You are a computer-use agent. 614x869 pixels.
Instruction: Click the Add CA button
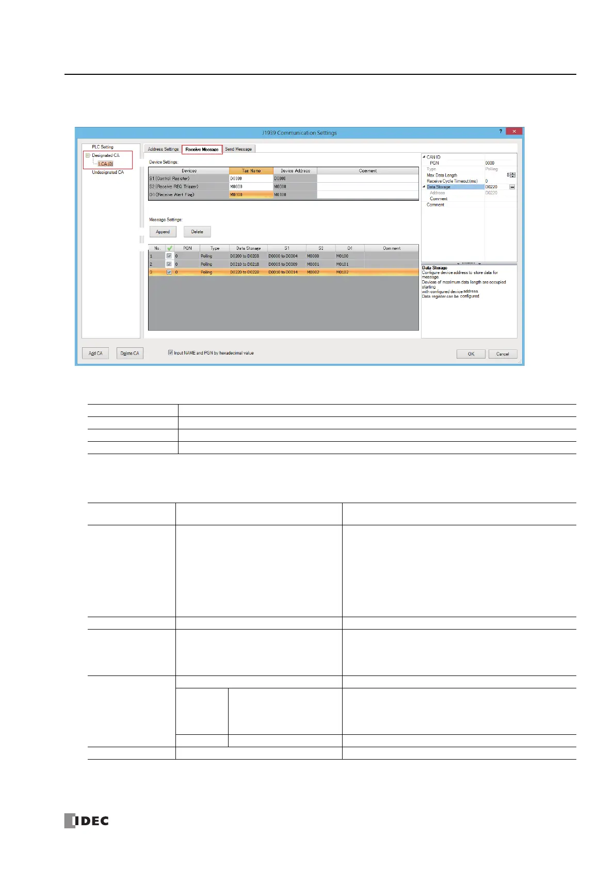point(95,353)
